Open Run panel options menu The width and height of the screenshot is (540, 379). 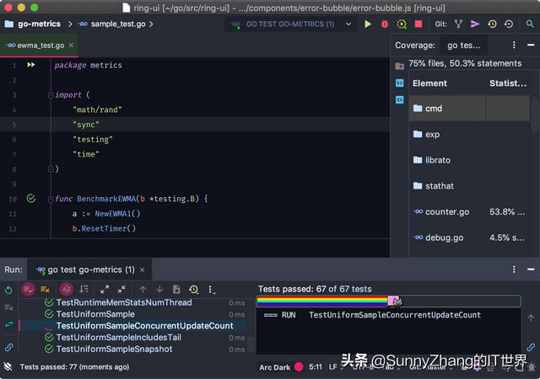point(514,270)
